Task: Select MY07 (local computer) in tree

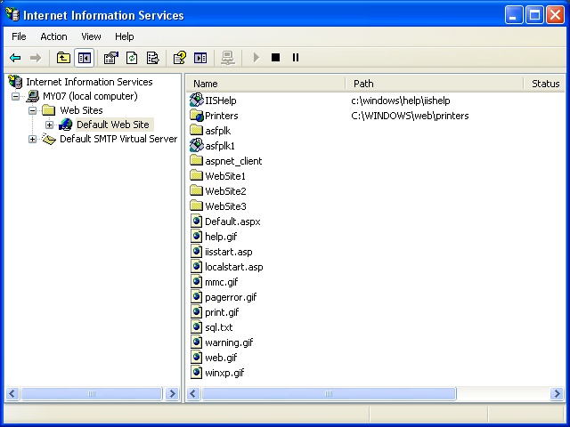Action: [x=90, y=96]
